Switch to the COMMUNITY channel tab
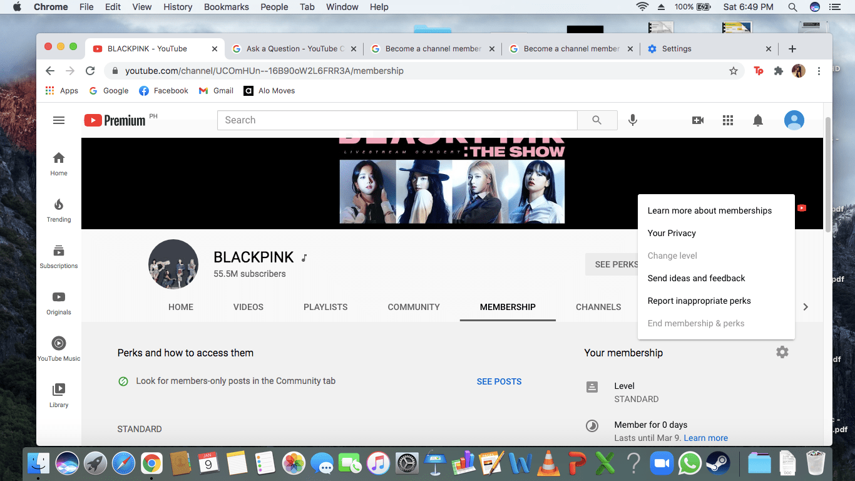Image resolution: width=855 pixels, height=481 pixels. coord(414,307)
